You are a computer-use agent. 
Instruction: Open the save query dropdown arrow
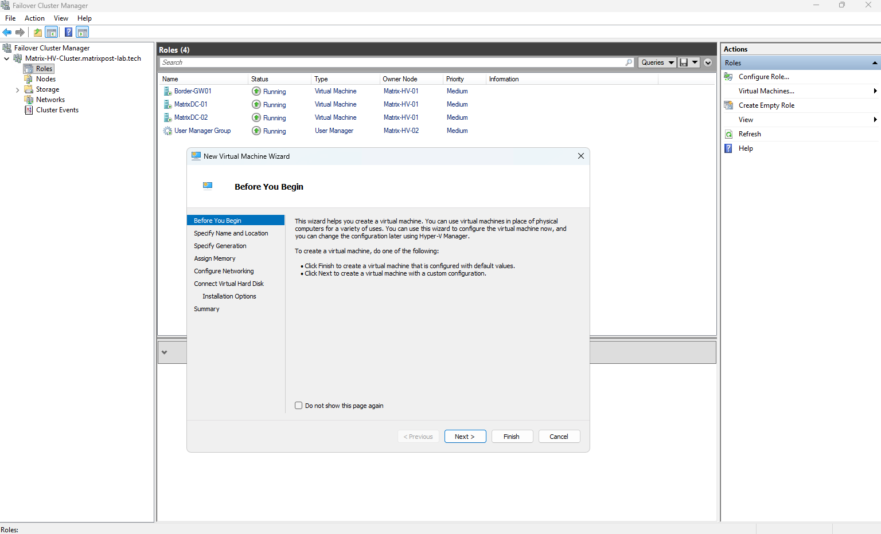pos(695,62)
